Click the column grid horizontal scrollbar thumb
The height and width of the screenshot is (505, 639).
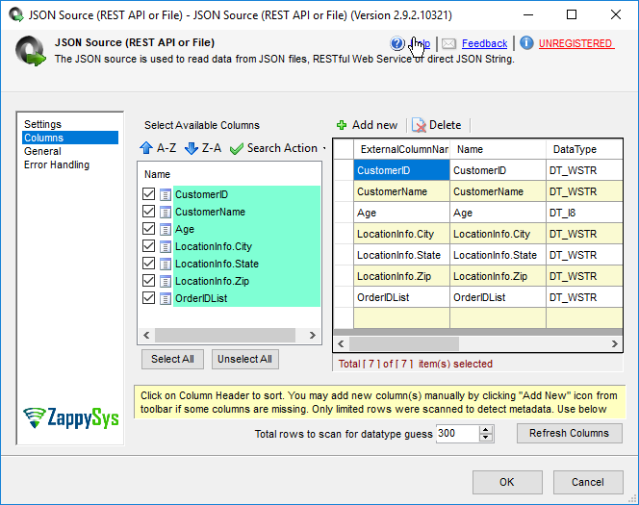[404, 343]
